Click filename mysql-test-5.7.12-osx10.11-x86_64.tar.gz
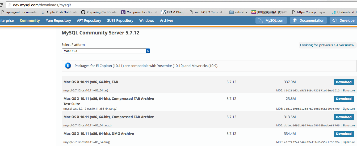Screen dimensions: 357x146 pyautogui.click(x=90, y=109)
